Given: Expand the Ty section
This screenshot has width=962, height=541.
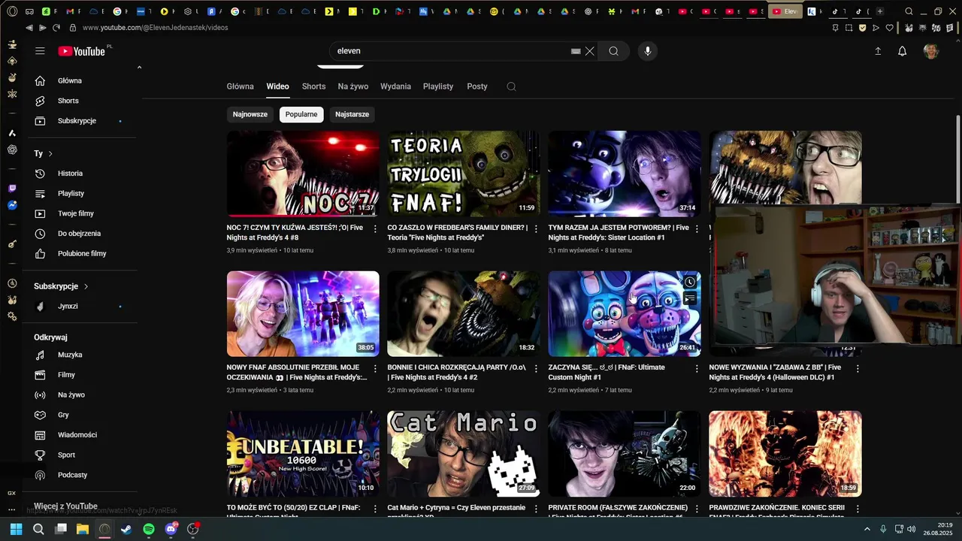Looking at the screenshot, I should click(44, 153).
